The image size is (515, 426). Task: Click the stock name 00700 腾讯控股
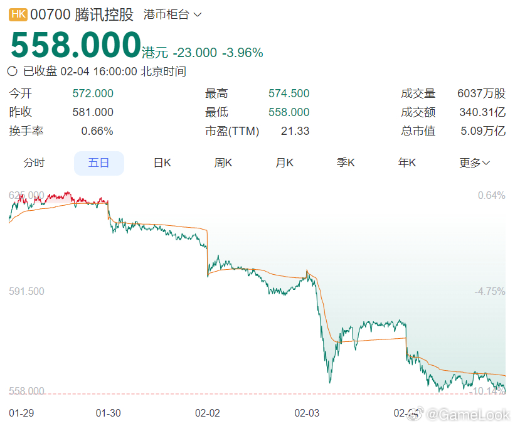(x=82, y=15)
